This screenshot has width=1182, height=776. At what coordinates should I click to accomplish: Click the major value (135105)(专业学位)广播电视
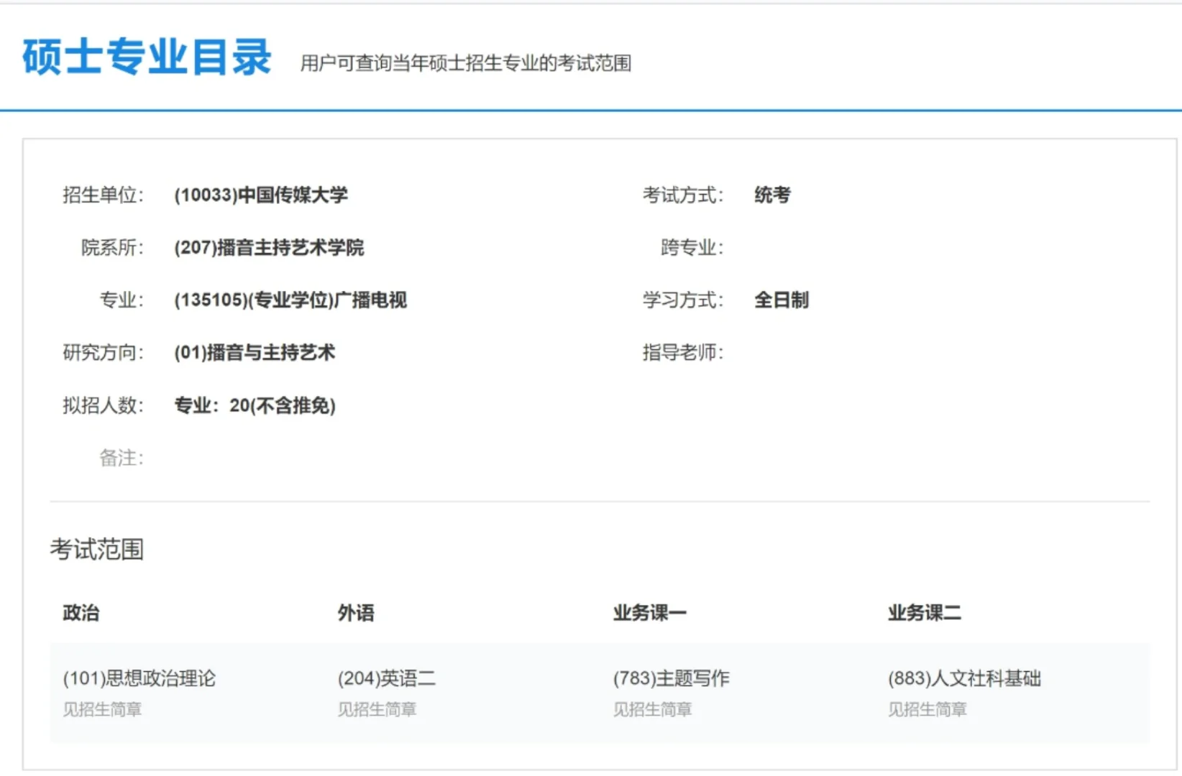pos(290,300)
